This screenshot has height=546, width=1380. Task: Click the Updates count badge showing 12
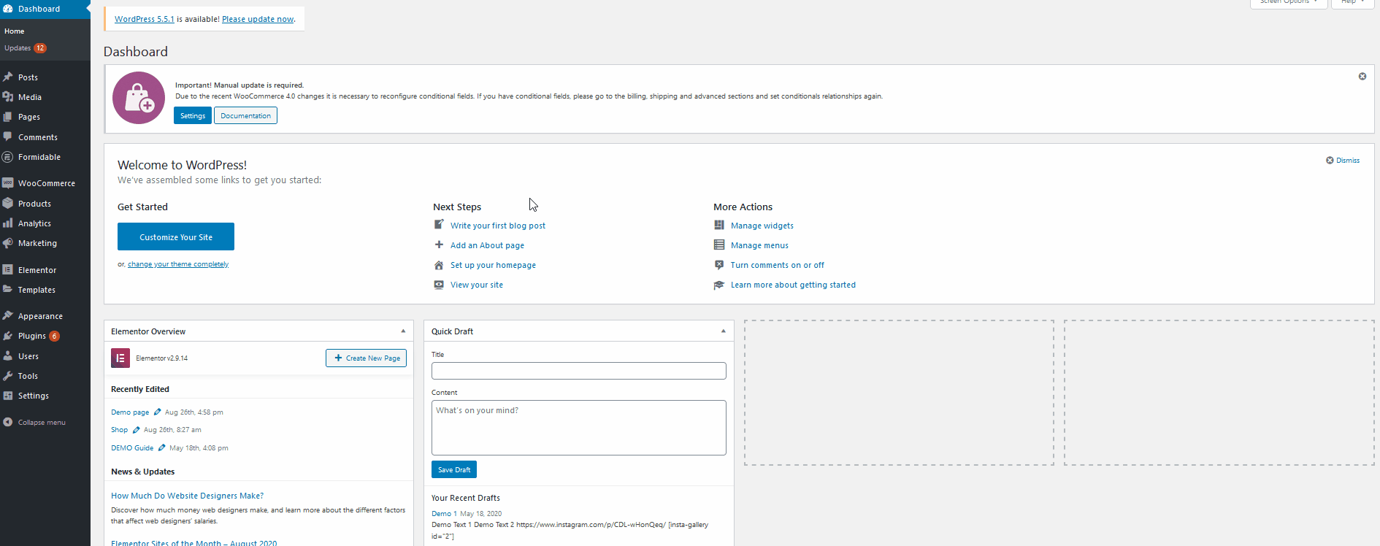coord(40,48)
